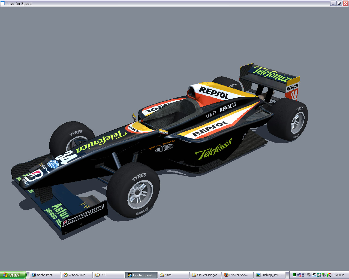Switch to Windows Media Player taskbar item
This screenshot has height=279, width=349.
pyautogui.click(x=77, y=275)
